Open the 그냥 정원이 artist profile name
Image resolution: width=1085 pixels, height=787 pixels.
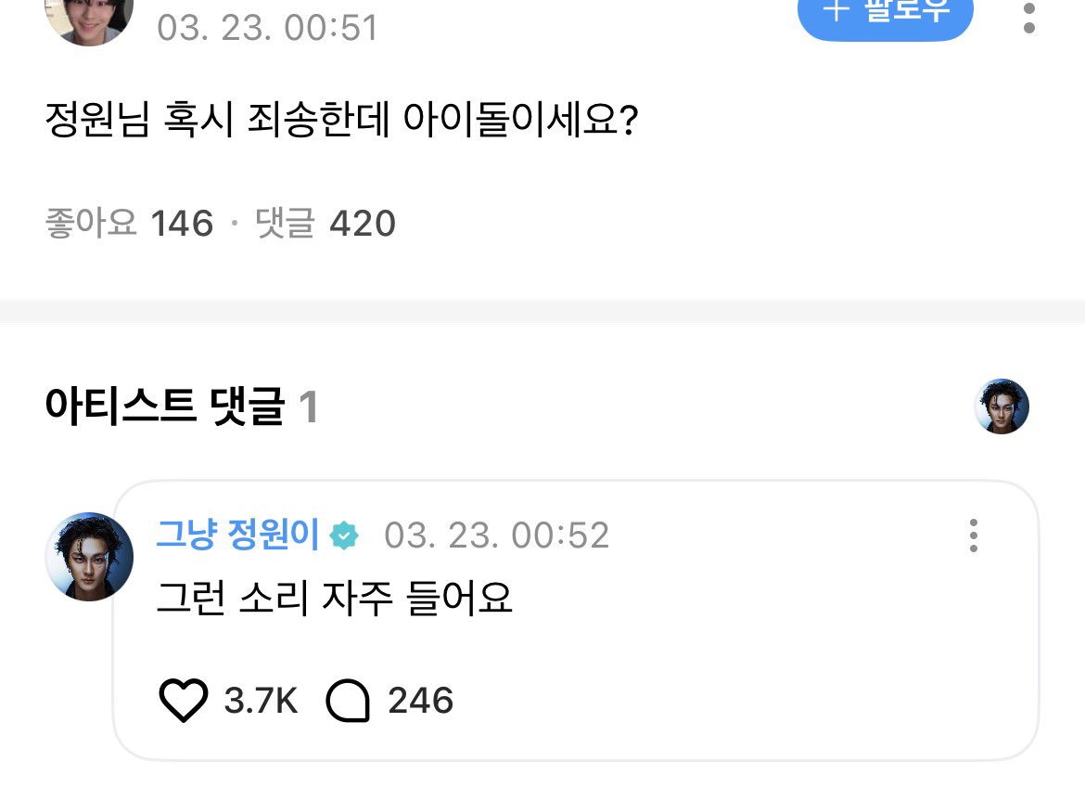[x=237, y=535]
